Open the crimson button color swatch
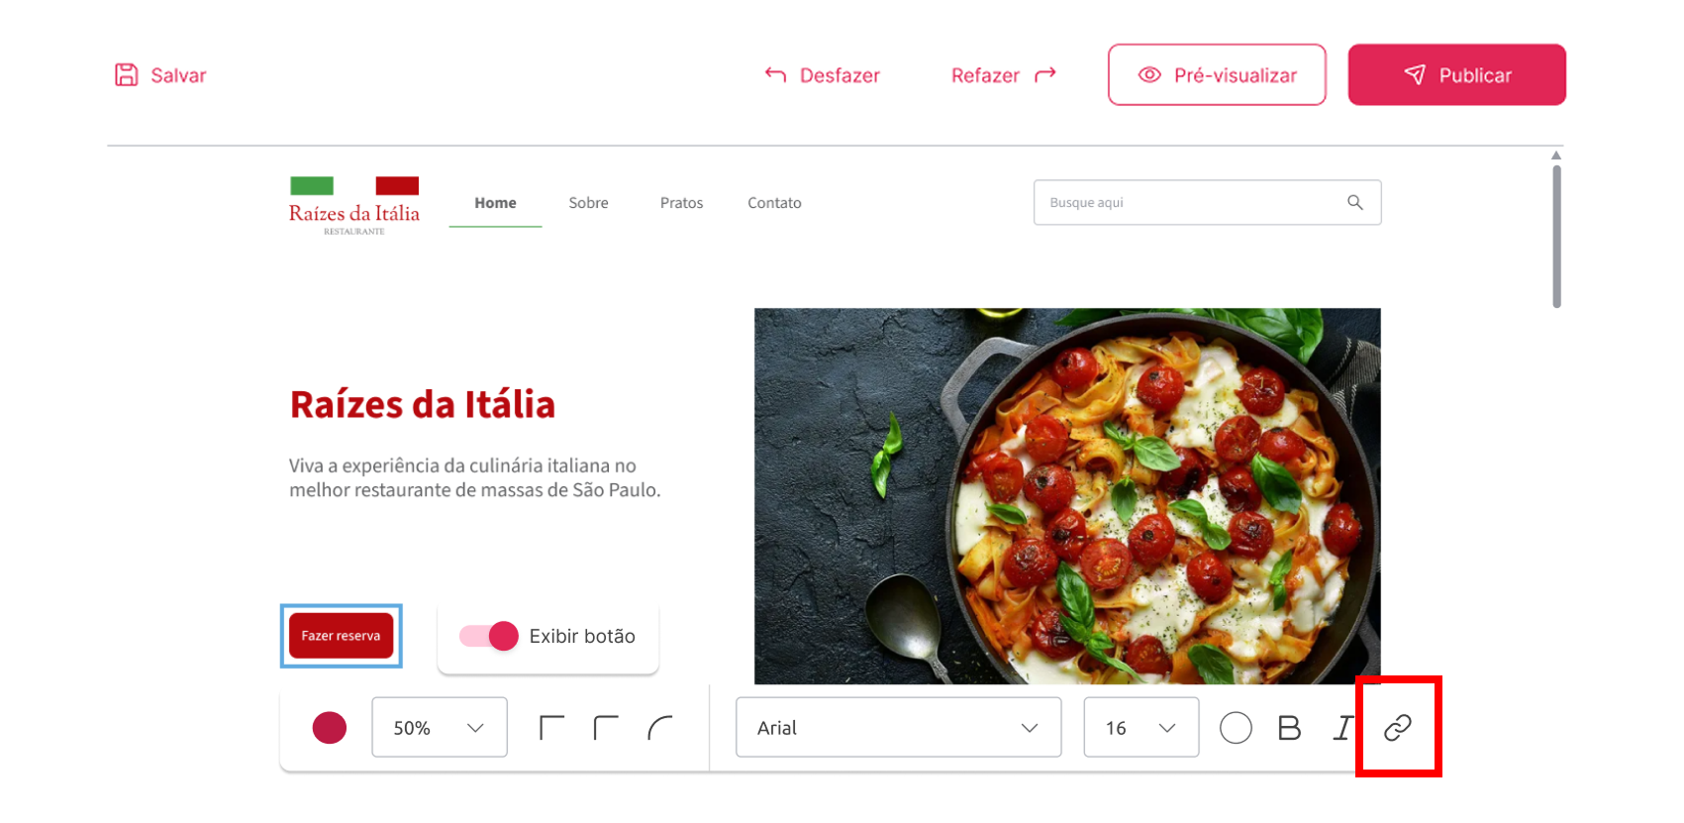 tap(330, 728)
